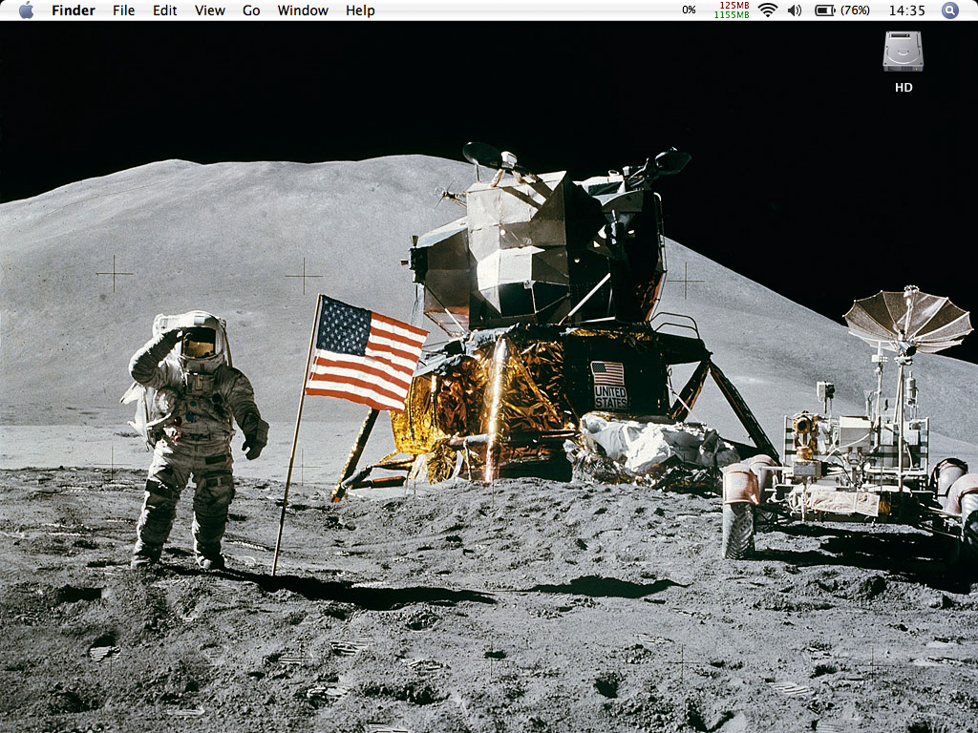Image resolution: width=978 pixels, height=733 pixels.
Task: Open the Wi-Fi status menu
Action: point(768,10)
